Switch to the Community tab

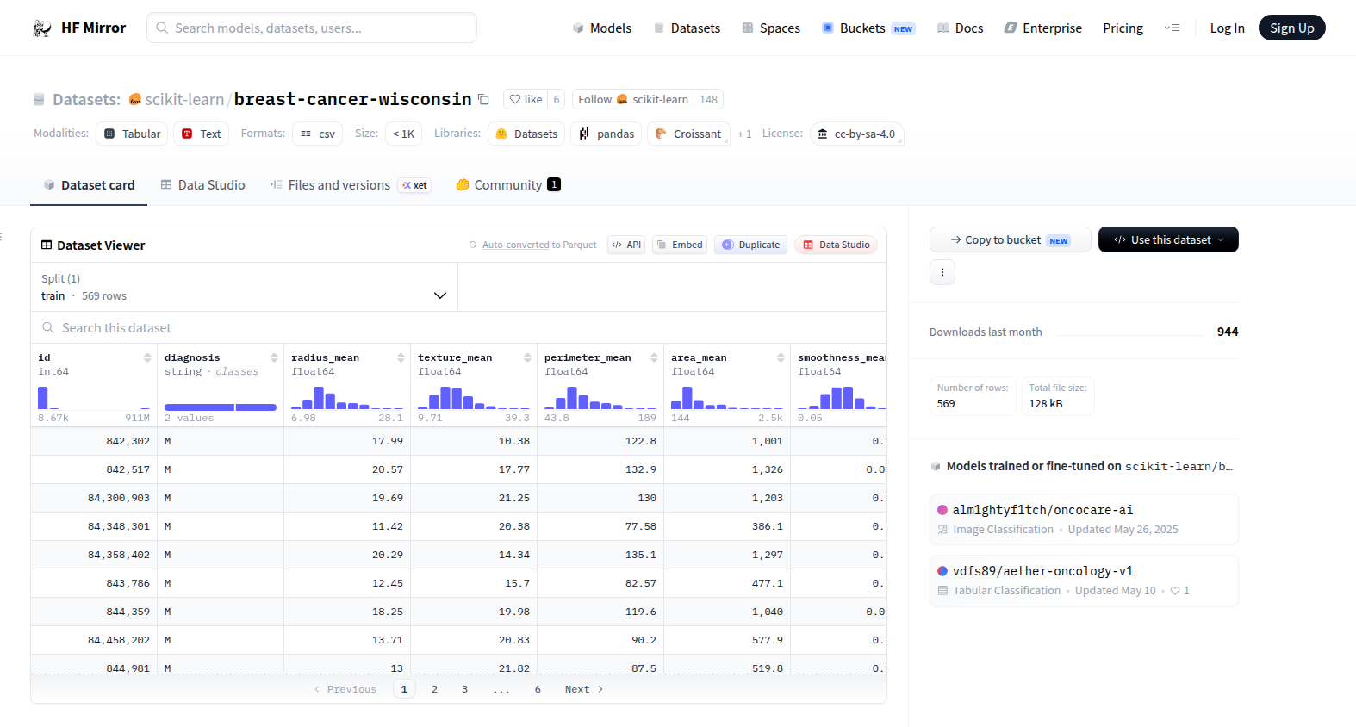(x=508, y=185)
